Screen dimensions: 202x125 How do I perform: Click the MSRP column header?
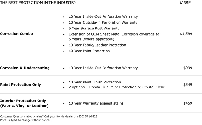pos(185,3)
